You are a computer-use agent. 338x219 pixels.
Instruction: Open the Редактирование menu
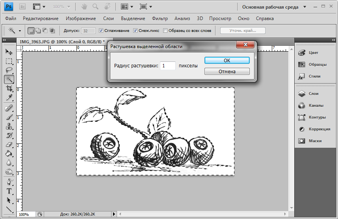pyautogui.click(x=41, y=19)
